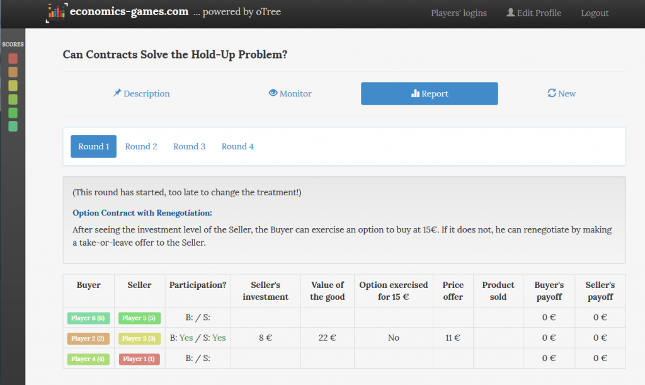Select the bottom green score square

pos(13,127)
